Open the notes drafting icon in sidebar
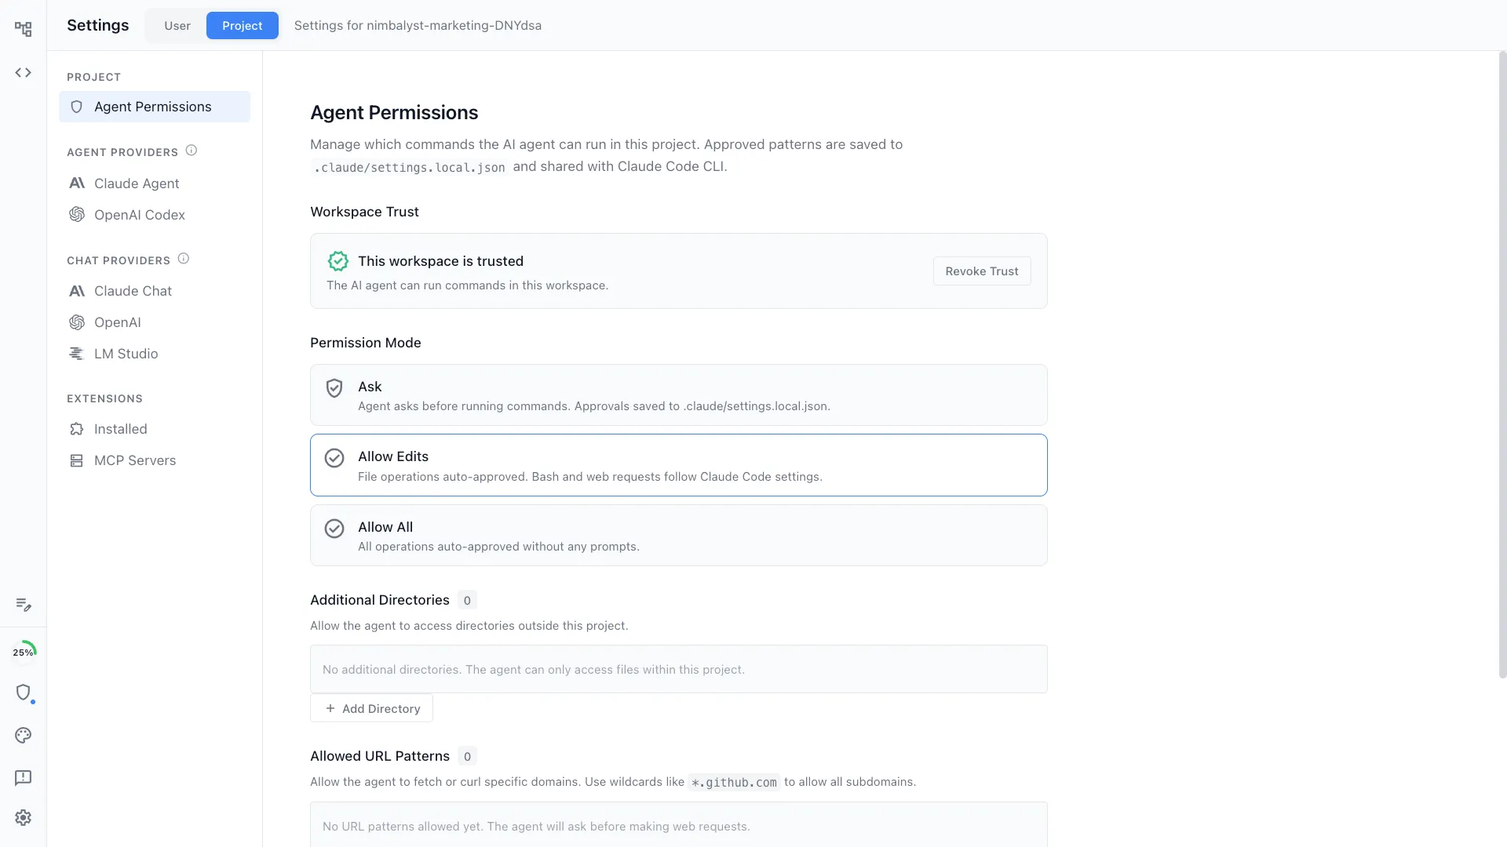The image size is (1507, 847). tap(24, 605)
